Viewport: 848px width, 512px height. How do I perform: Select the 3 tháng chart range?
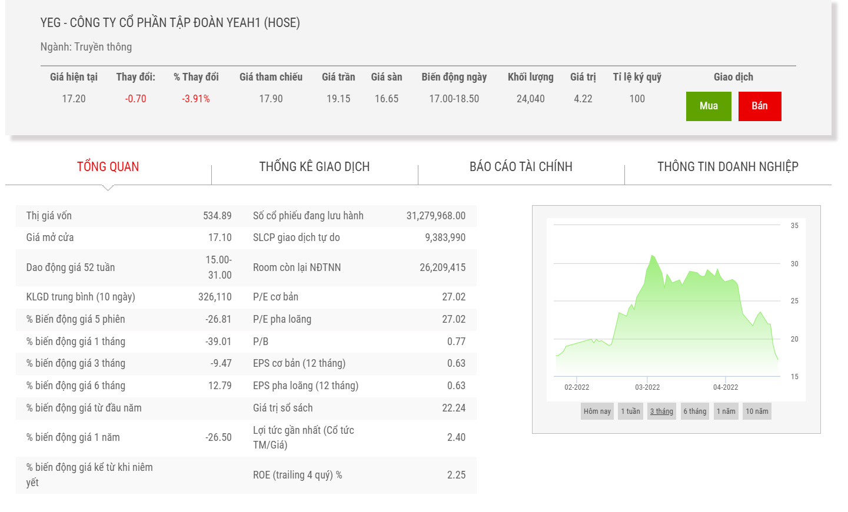click(661, 411)
